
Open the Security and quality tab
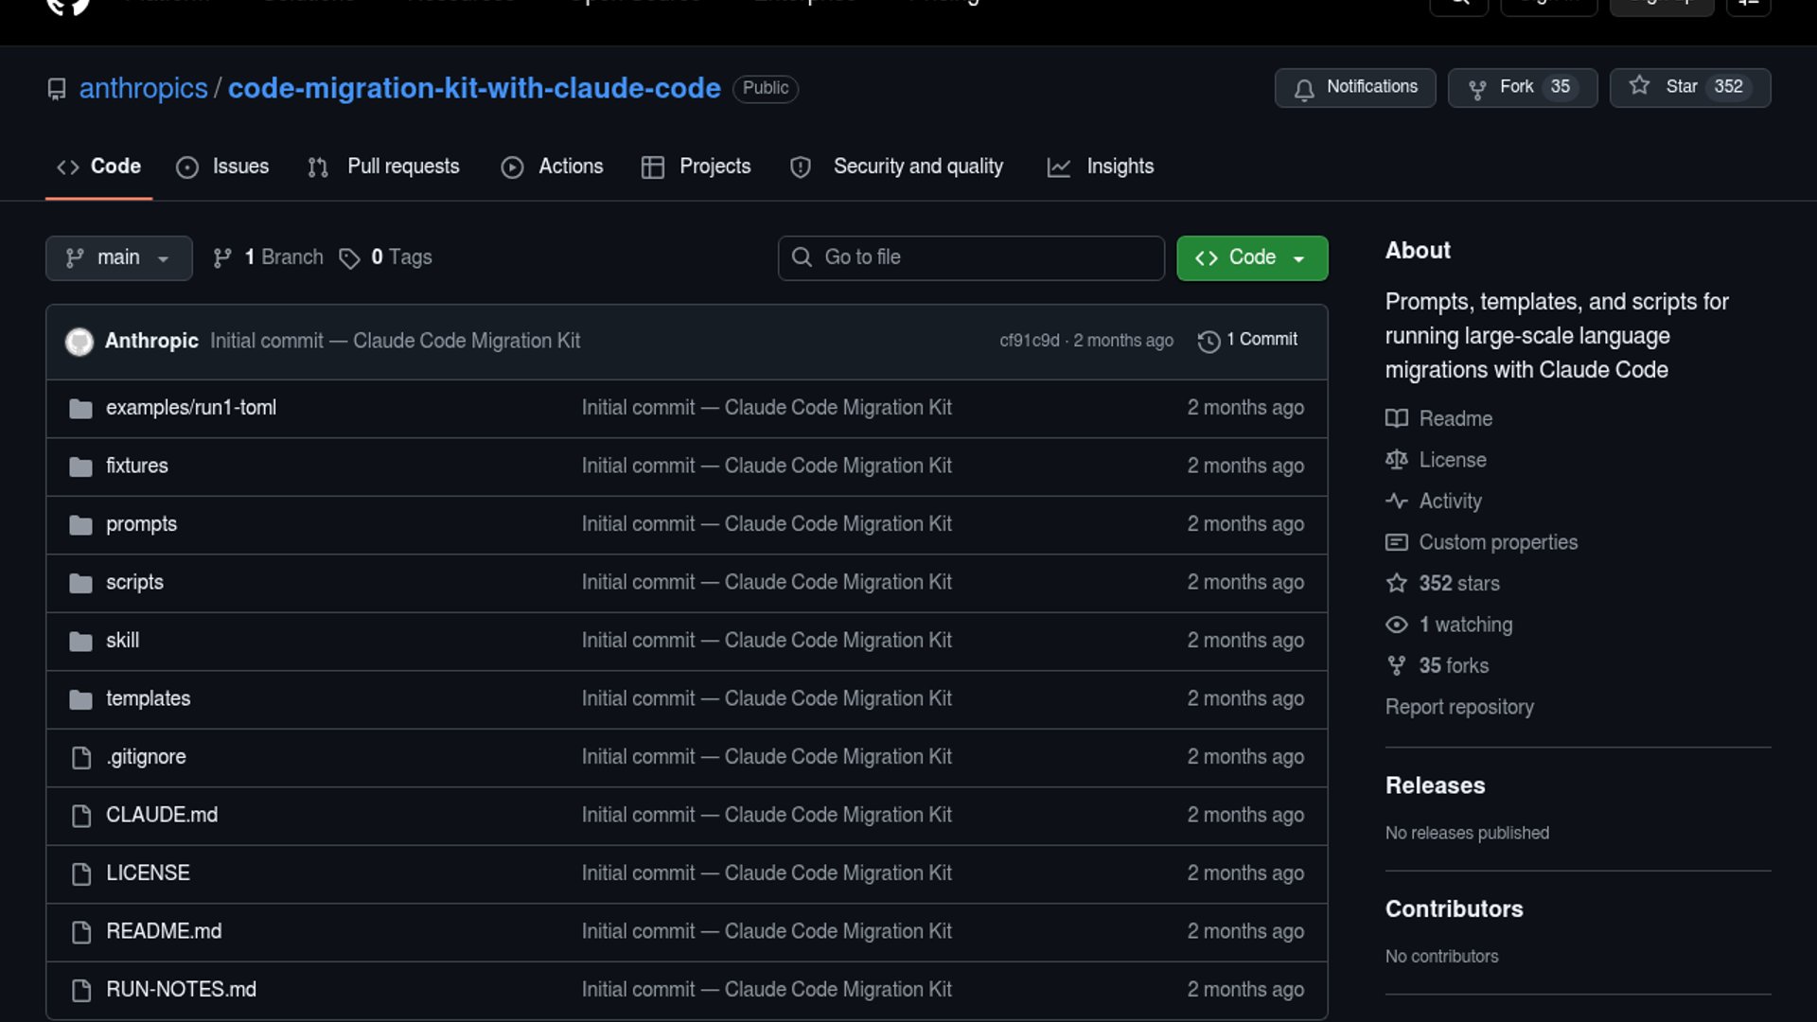tap(896, 167)
